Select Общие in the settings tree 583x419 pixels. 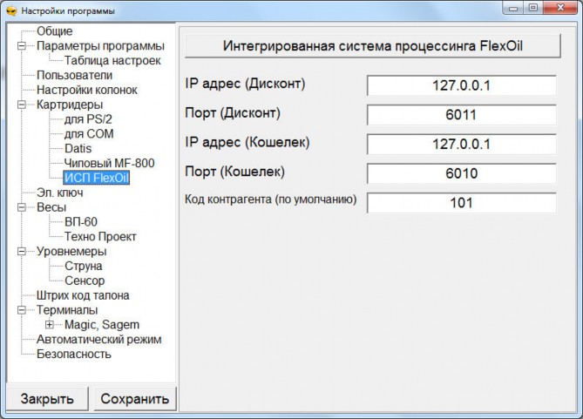pyautogui.click(x=55, y=31)
